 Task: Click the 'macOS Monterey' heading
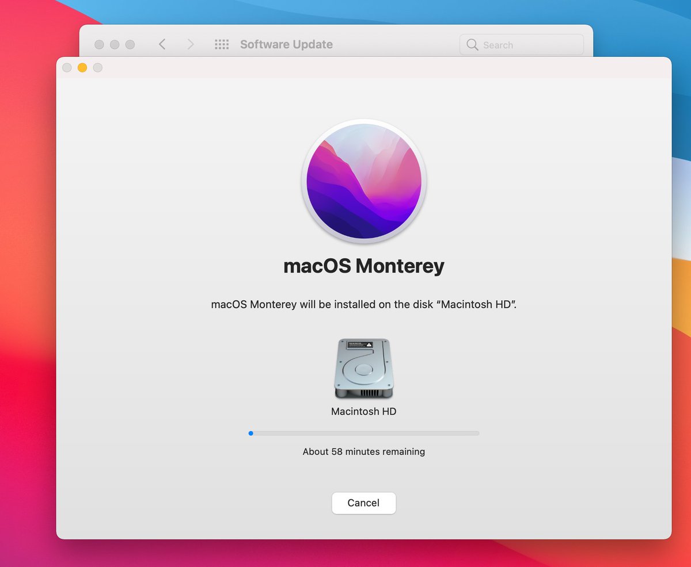[364, 266]
